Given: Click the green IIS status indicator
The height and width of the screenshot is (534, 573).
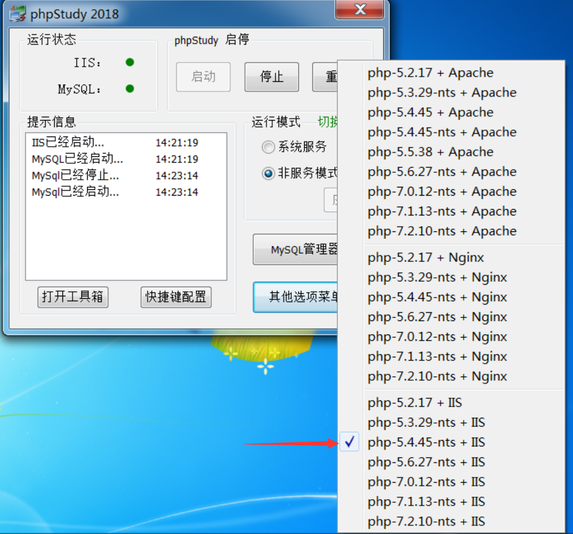Looking at the screenshot, I should (x=130, y=62).
